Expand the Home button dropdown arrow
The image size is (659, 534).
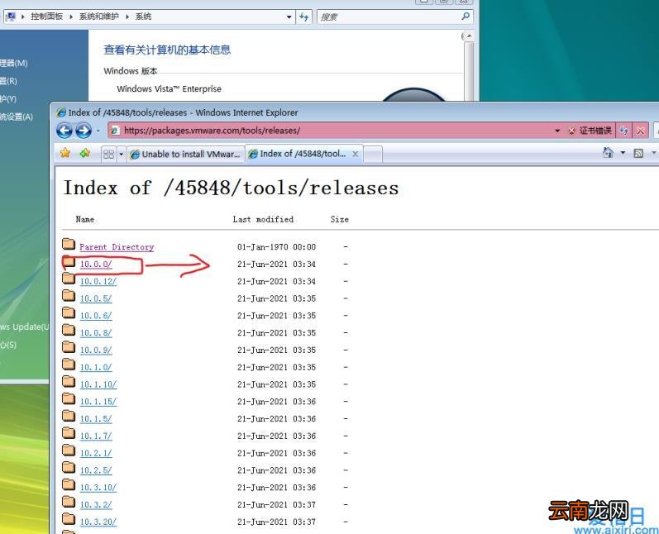tap(623, 152)
